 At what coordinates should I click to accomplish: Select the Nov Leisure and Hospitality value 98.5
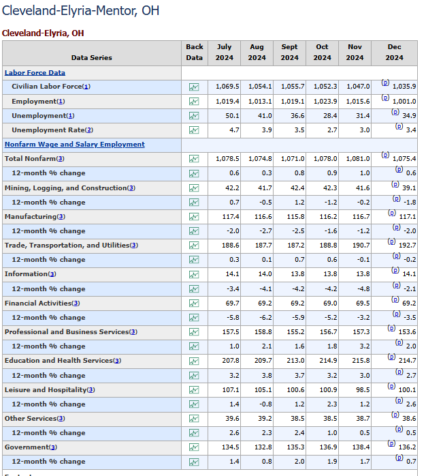(363, 389)
